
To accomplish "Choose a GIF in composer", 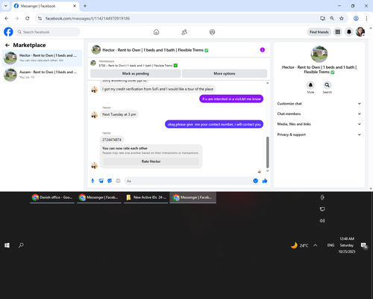I will [118, 181].
